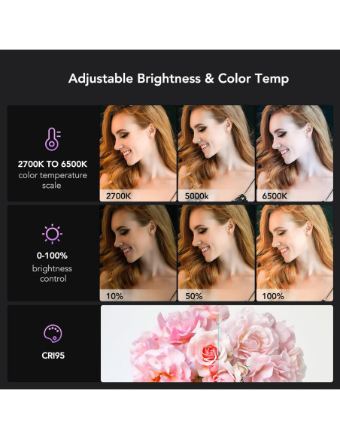The width and height of the screenshot is (340, 439).
Task: Select the 5000k portrait thumbnail
Action: 216,153
